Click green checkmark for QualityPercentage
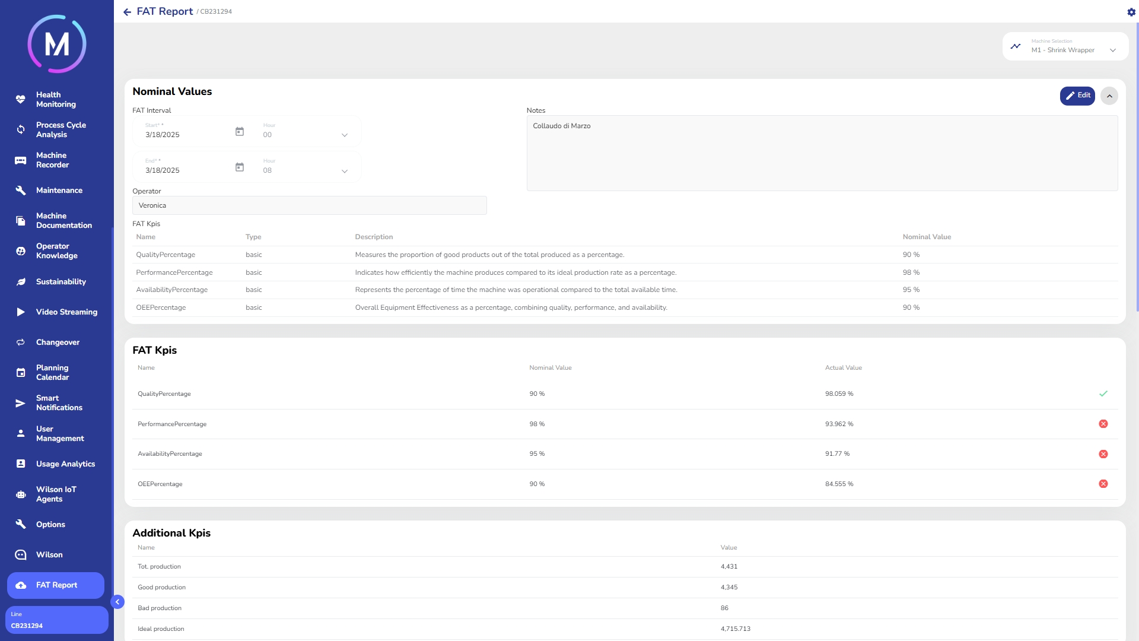The height and width of the screenshot is (641, 1139). (1103, 394)
